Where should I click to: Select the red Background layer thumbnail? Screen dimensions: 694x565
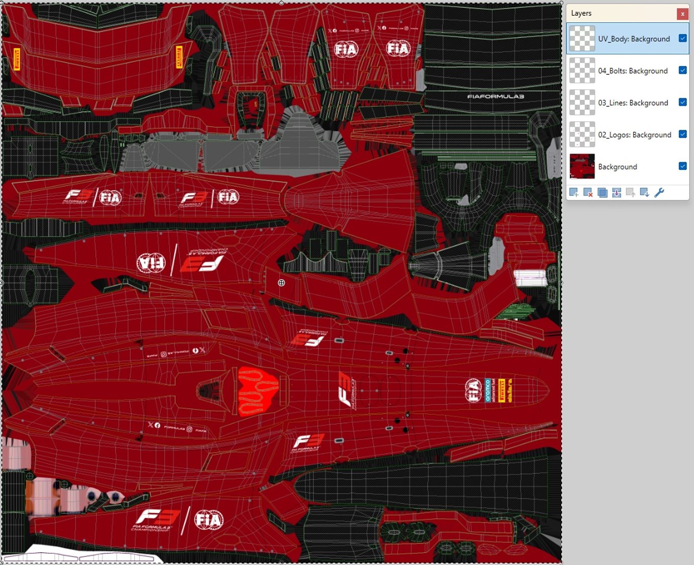coord(582,166)
